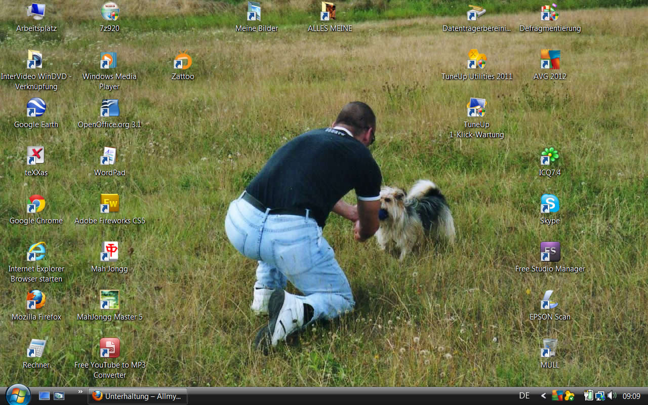Image resolution: width=648 pixels, height=405 pixels.
Task: Select the Rechner calculator icon
Action: click(x=36, y=348)
